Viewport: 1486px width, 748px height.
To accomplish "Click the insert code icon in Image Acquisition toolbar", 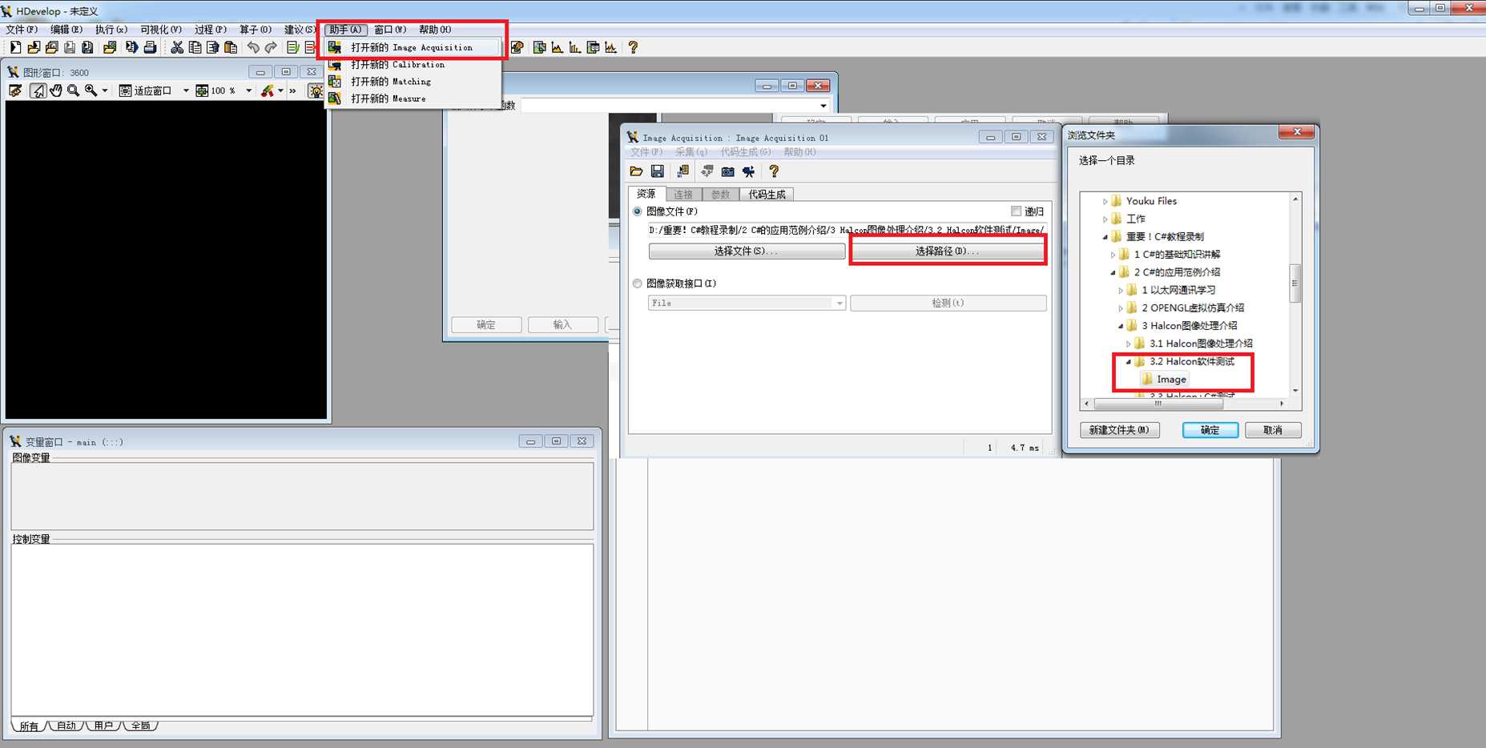I will [683, 171].
